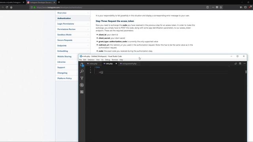Image resolution: width=253 pixels, height=142 pixels.
Task: Save page to Pocket
Action: point(217,7)
